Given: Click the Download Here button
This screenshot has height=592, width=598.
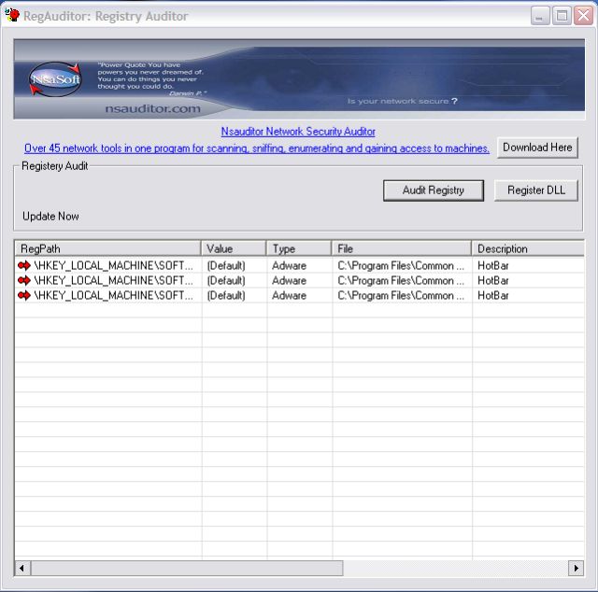Looking at the screenshot, I should coord(537,148).
